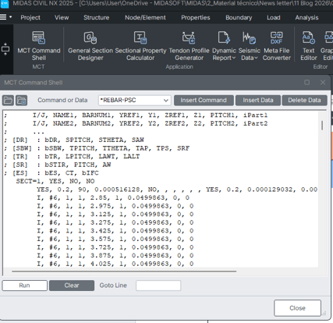Screen dimensions: 333x323
Task: Open the View menu
Action: [62, 17]
